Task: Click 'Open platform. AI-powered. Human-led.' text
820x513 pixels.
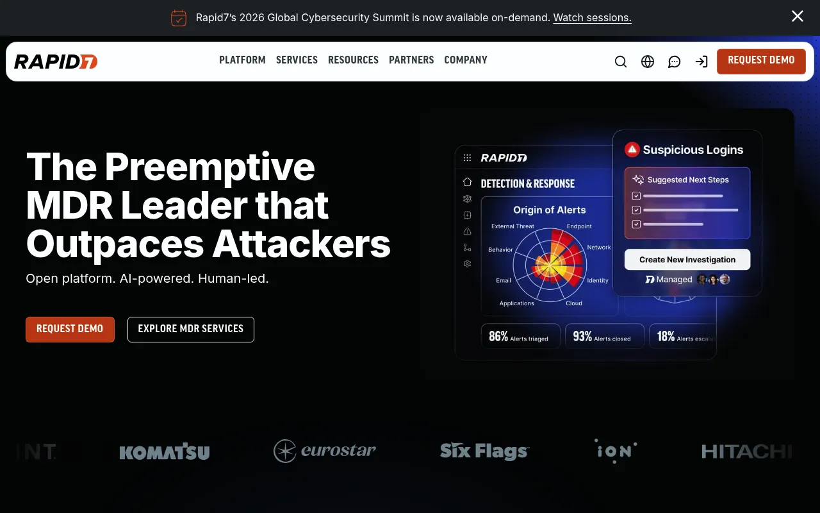Action: click(147, 279)
